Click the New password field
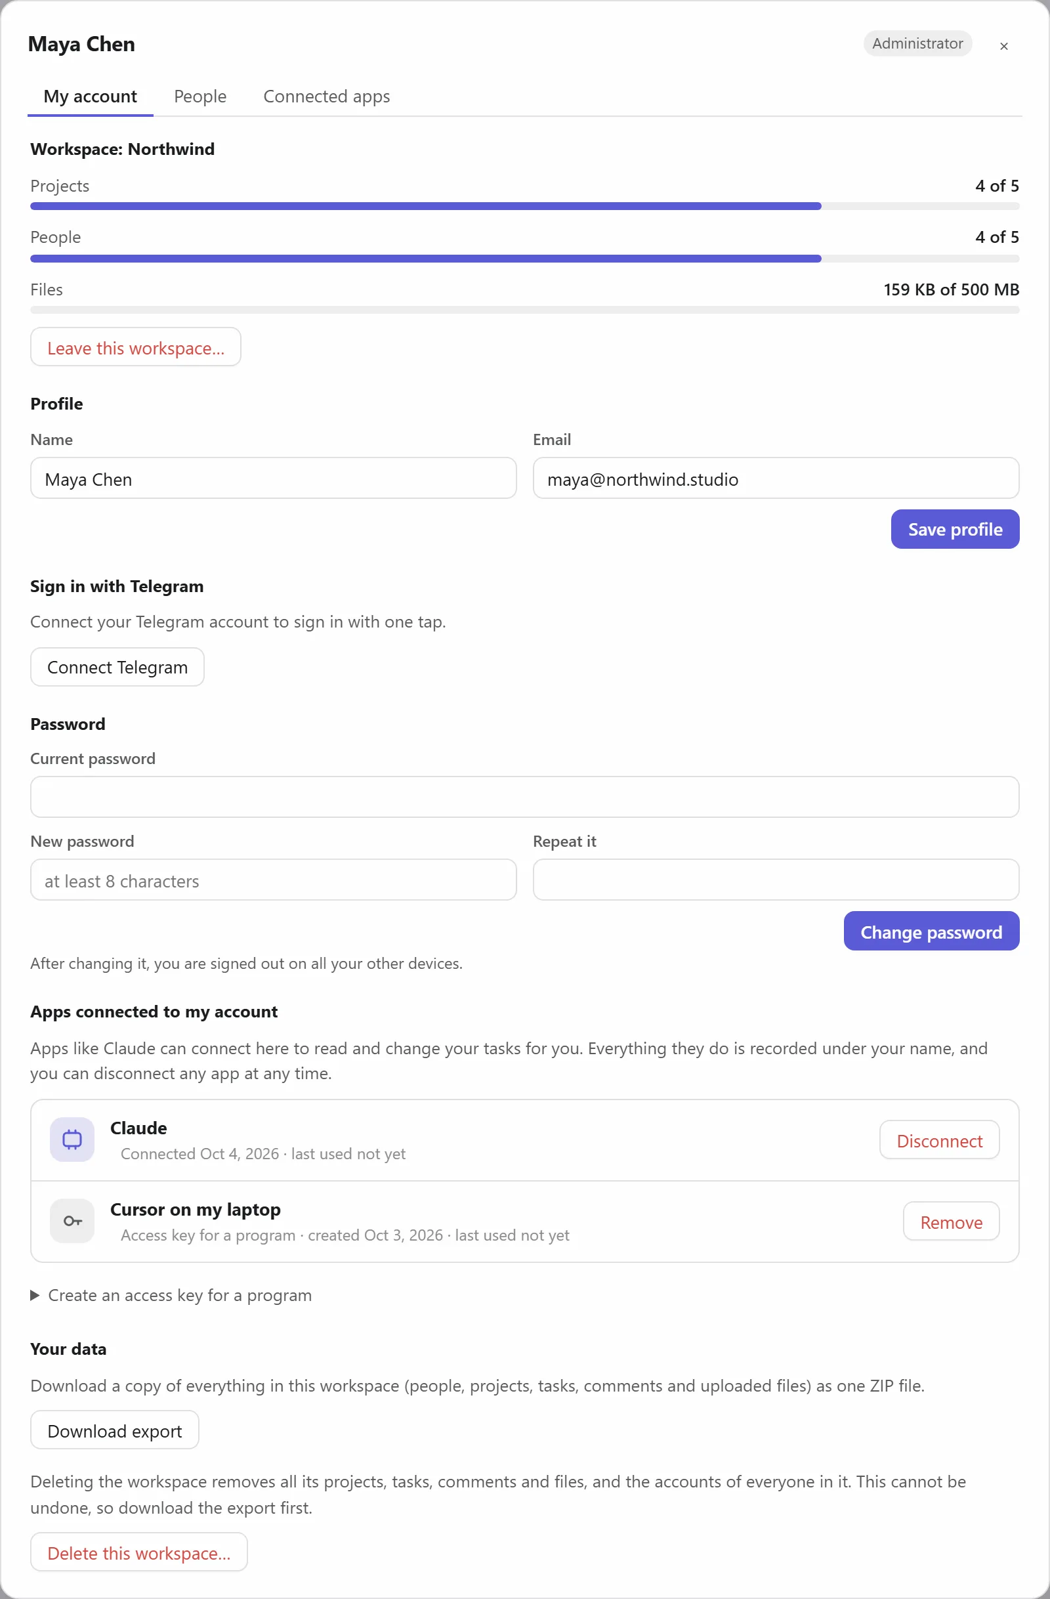The image size is (1050, 1599). 274,880
